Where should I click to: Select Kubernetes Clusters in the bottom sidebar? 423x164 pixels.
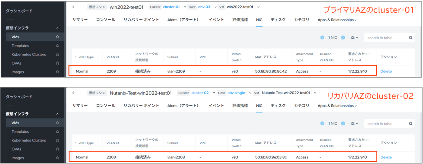pos(29,140)
